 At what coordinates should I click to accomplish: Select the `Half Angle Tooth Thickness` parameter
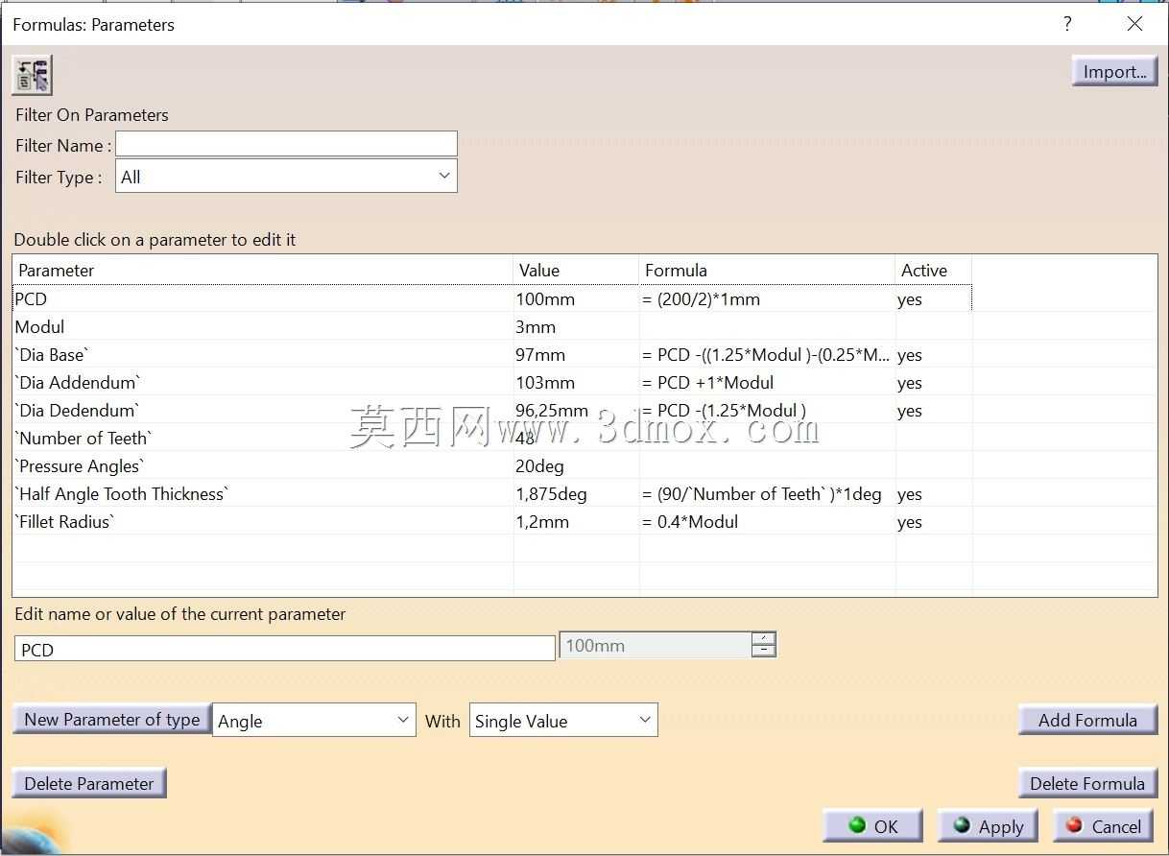pos(122,493)
